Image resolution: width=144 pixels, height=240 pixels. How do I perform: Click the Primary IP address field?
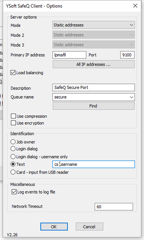click(69, 55)
